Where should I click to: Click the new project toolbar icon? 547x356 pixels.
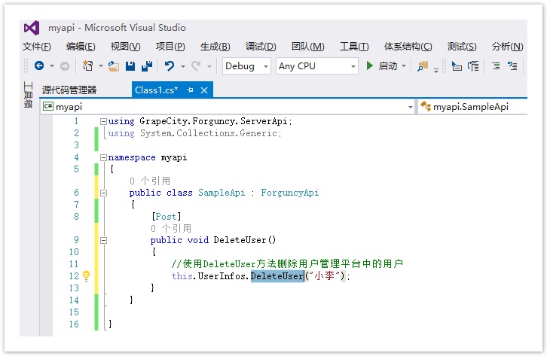(88, 66)
